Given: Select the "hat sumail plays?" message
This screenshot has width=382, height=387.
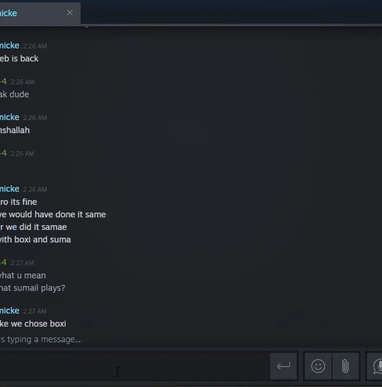Looking at the screenshot, I should click(x=33, y=288).
